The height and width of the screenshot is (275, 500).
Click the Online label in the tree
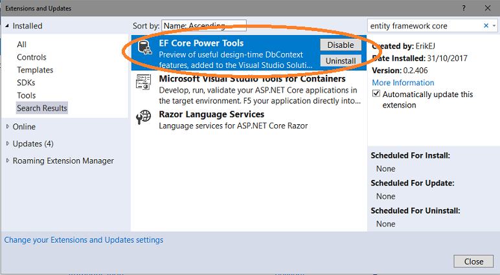24,127
